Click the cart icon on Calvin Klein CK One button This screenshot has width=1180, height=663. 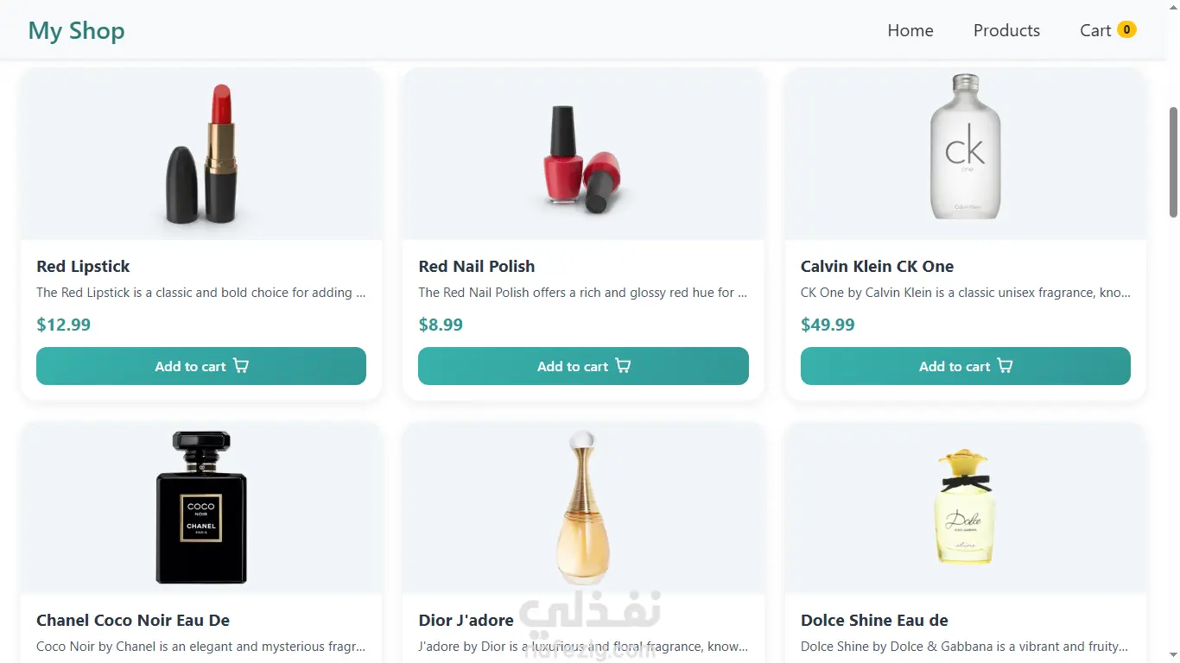[1005, 366]
